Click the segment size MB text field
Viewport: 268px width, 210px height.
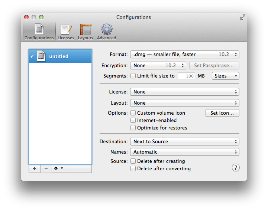click(x=186, y=76)
